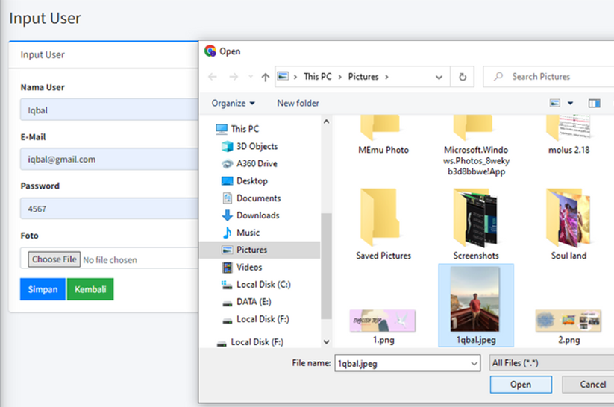Viewport: 614px width, 407px height.
Task: Open the view options dropdown arrow
Action: [x=571, y=104]
